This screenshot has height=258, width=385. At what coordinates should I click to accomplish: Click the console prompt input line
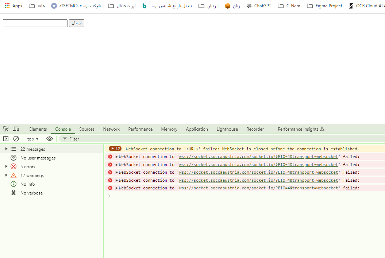246,196
